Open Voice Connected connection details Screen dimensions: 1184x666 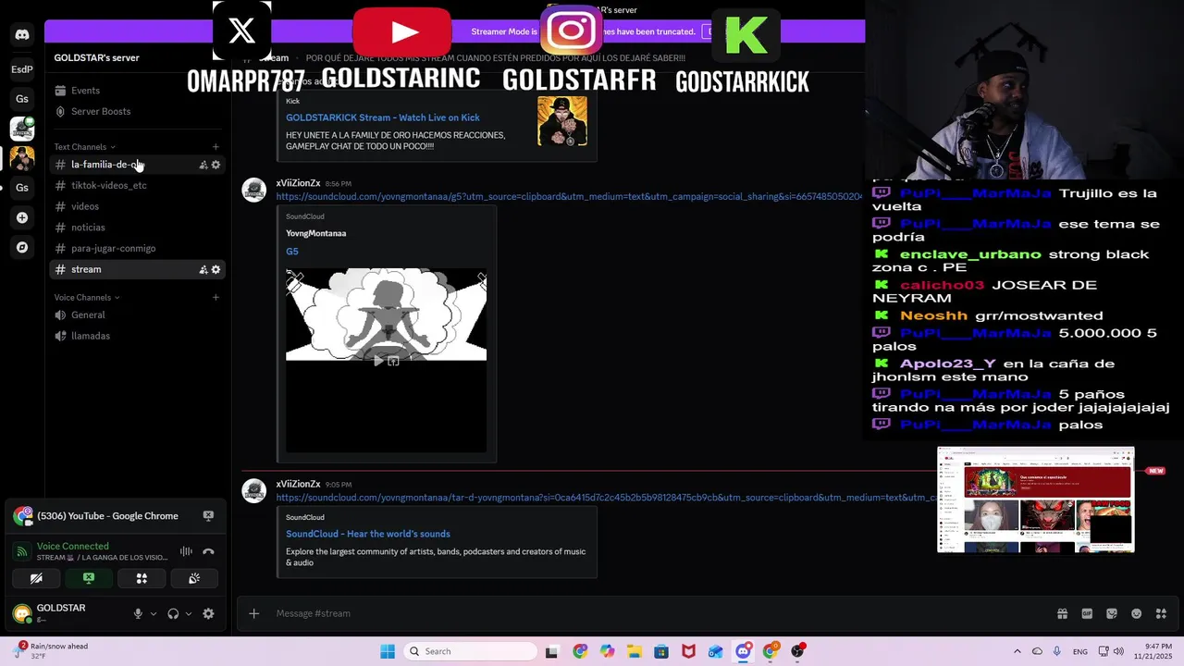tap(72, 546)
